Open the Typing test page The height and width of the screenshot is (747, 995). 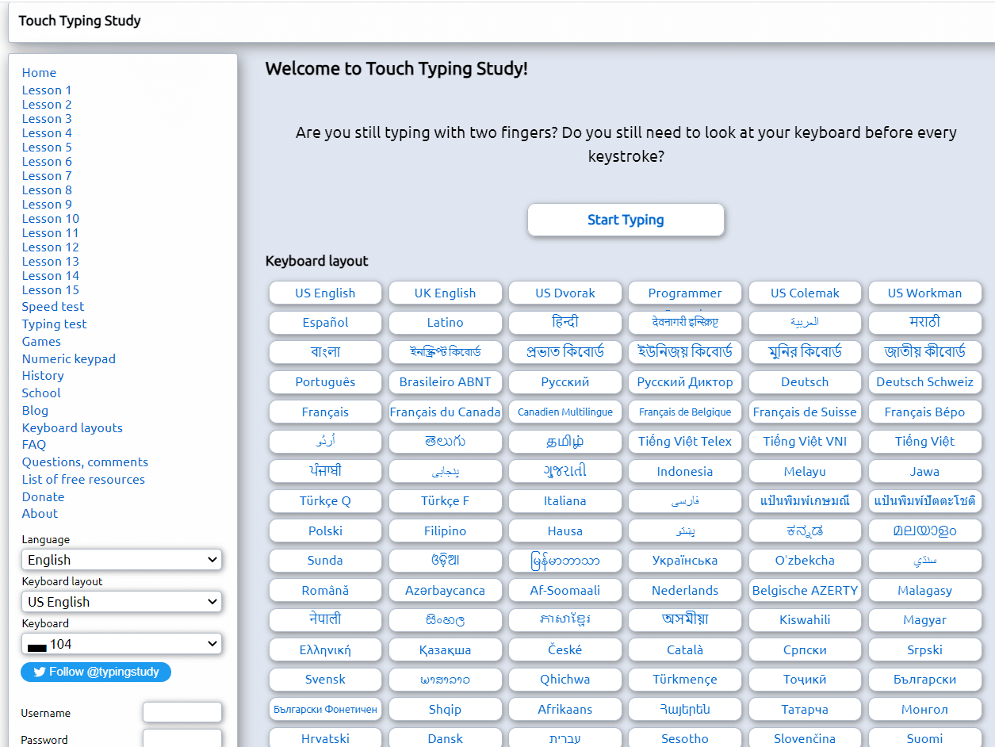(54, 324)
